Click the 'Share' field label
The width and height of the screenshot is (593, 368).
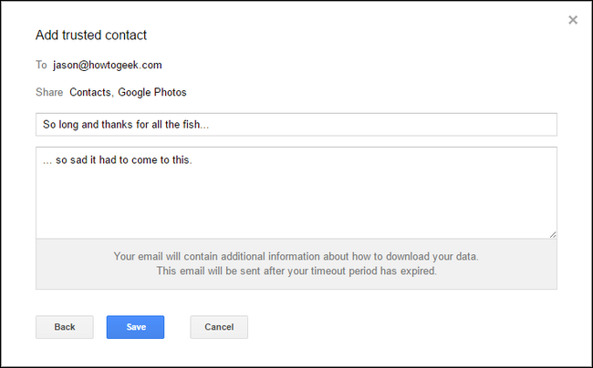click(x=49, y=93)
